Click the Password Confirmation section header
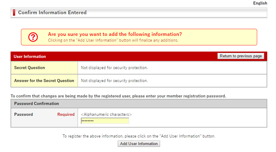The width and height of the screenshot is (276, 152). point(37,103)
